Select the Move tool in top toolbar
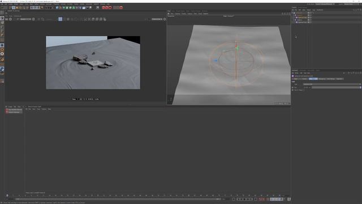Screen dimensions: 362x204 click(14, 7)
